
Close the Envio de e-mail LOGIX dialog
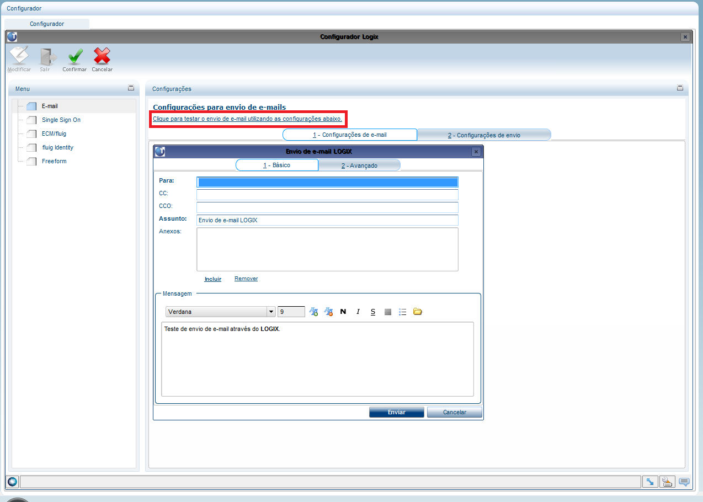coord(476,152)
